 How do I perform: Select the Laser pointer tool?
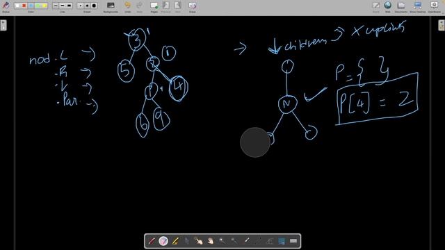click(x=246, y=241)
